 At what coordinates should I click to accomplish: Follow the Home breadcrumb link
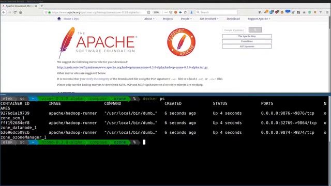pyautogui.click(x=67, y=19)
